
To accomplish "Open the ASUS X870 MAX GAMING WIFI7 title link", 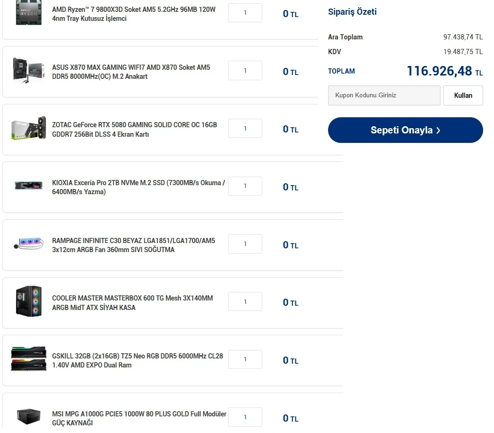I will 131,72.
